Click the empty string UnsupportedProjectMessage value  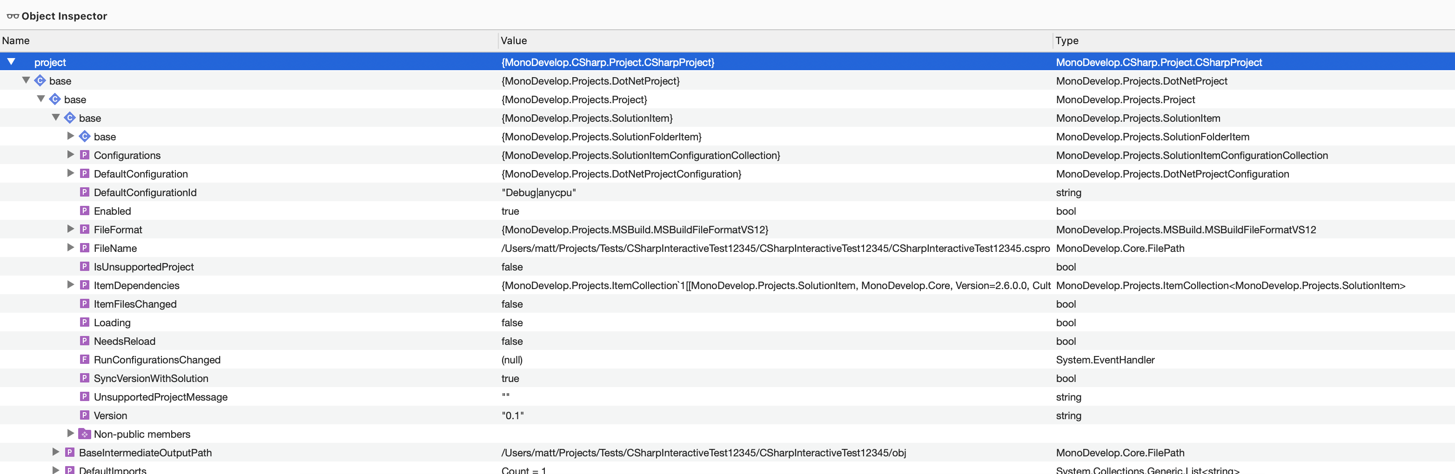tap(505, 395)
